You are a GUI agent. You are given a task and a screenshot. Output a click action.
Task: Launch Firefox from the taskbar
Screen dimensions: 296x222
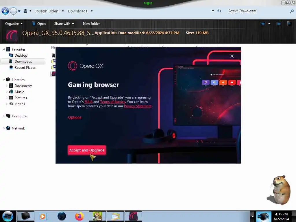coord(79,216)
